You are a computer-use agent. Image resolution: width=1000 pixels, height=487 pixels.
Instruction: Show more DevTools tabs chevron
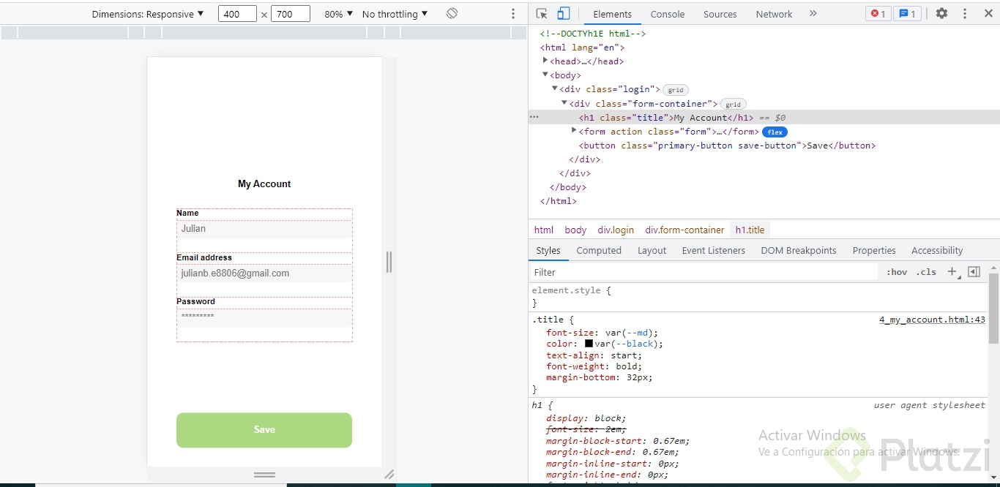point(813,14)
